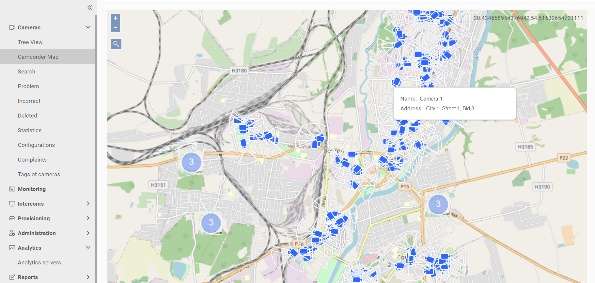Click the Administration users icon
The image size is (595, 283).
tap(12, 233)
